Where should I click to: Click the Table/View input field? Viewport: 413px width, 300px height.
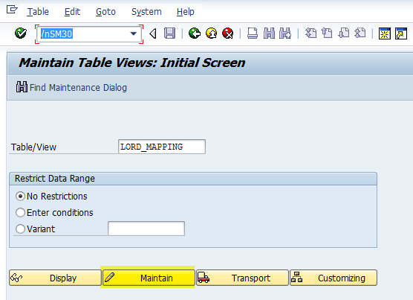(x=162, y=147)
